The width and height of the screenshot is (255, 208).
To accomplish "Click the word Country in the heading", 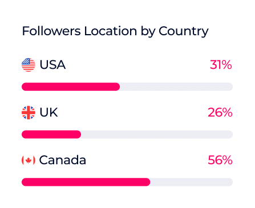I will point(184,31).
